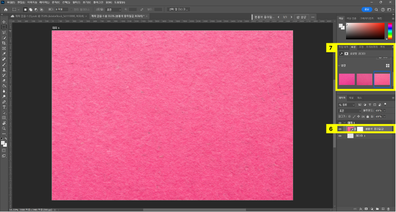
Task: Open the marquee Style dropdown in options bar
Action: [x=114, y=9]
